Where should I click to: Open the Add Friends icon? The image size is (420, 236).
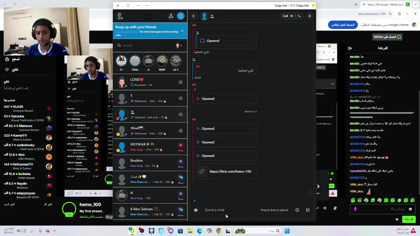tap(171, 16)
